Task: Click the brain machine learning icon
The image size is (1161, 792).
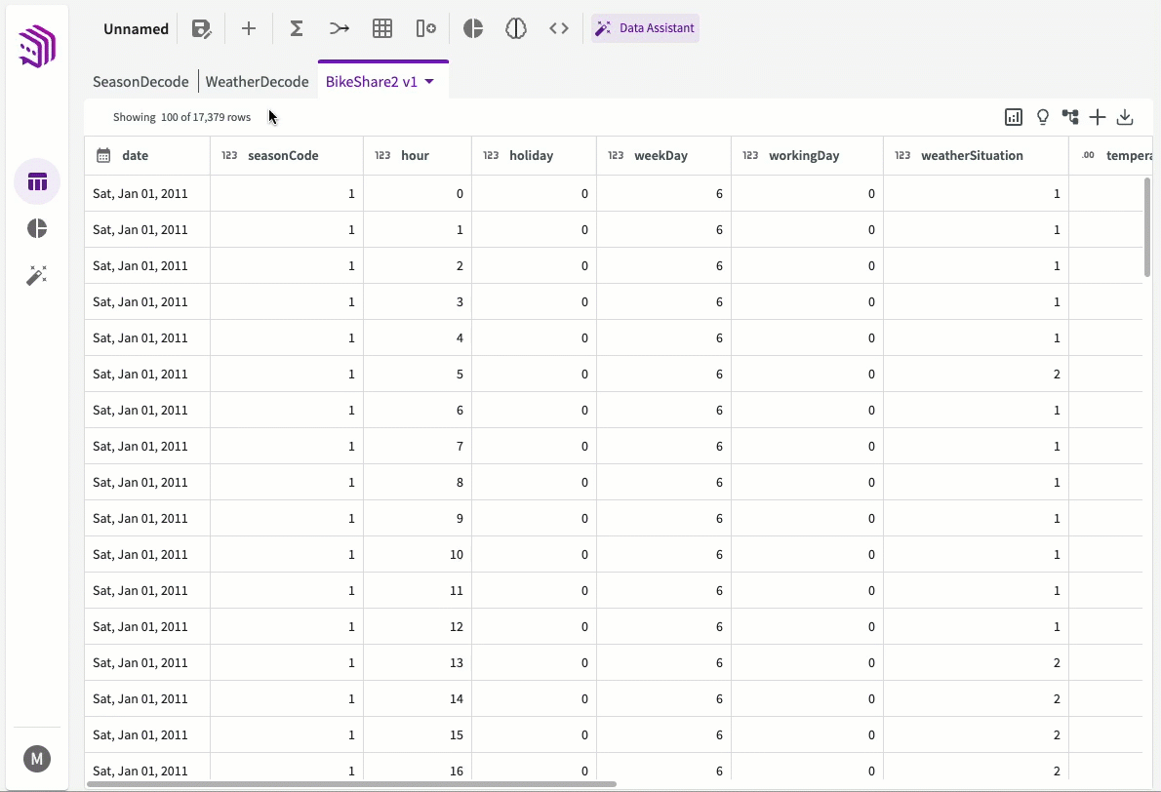Action: click(516, 29)
